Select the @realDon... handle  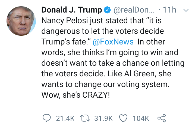click(x=134, y=10)
